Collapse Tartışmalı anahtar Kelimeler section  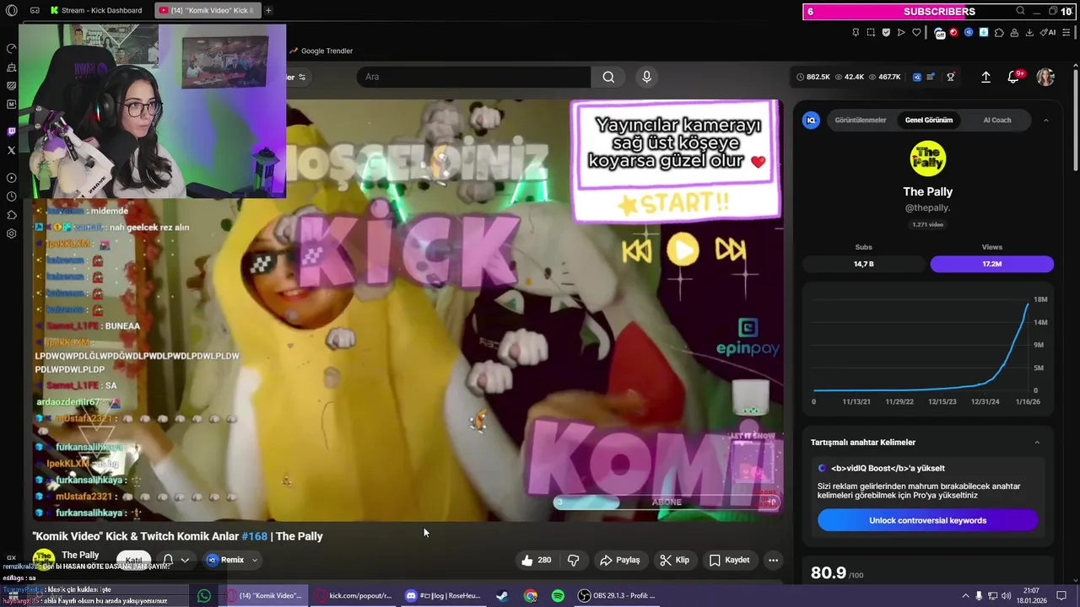(x=1037, y=443)
